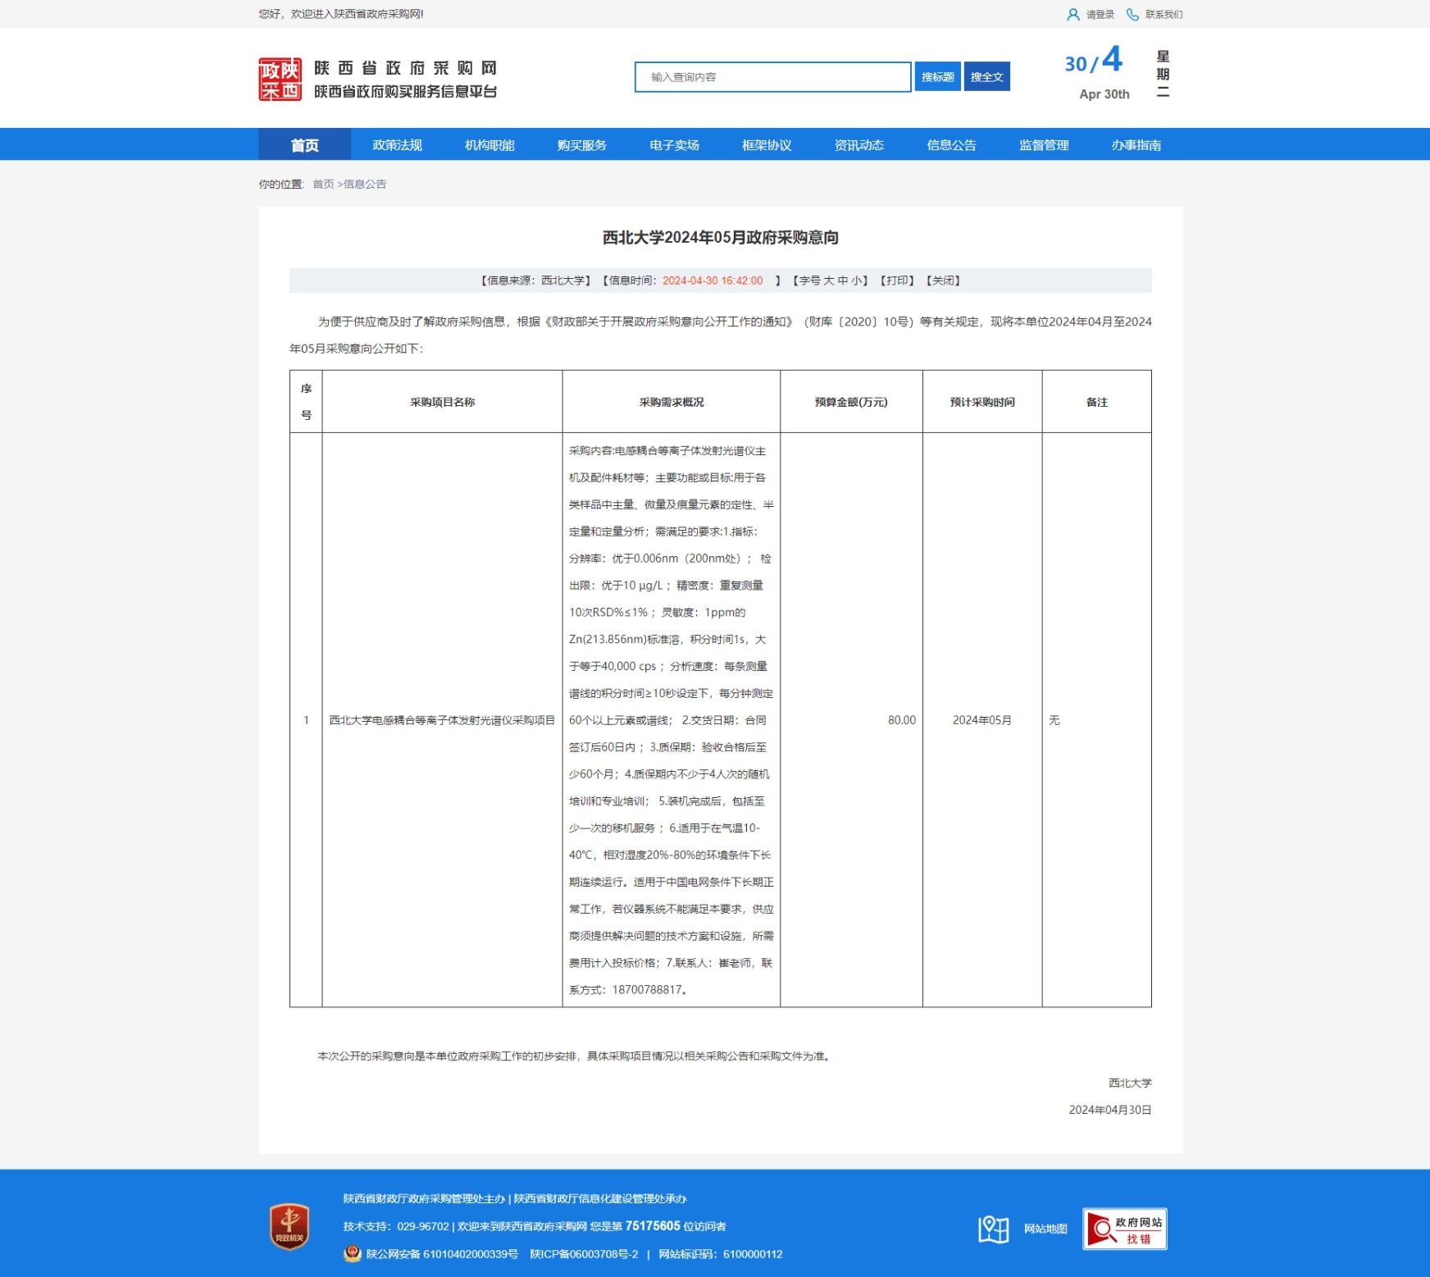Set font size to 大
Viewport: 1430px width, 1277px height.
[828, 280]
